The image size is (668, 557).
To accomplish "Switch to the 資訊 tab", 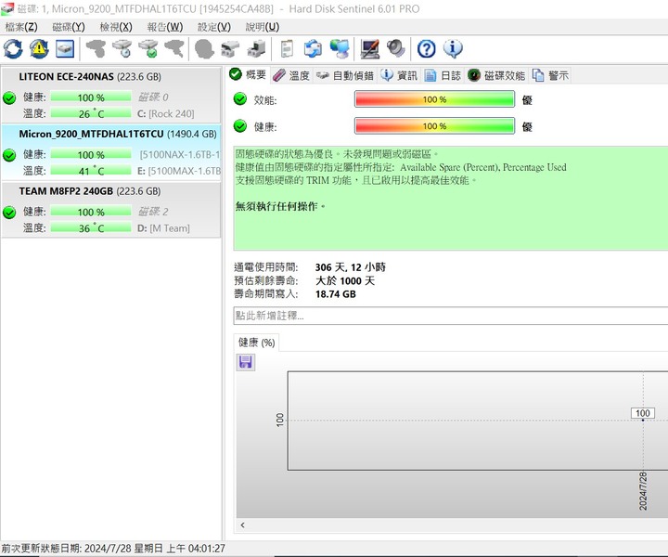I will [x=399, y=75].
